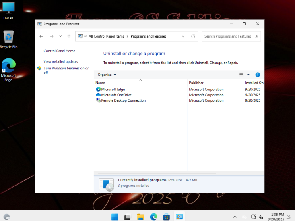The image size is (295, 221).
Task: Maximize the Programs and Features window
Action: (x=244, y=24)
